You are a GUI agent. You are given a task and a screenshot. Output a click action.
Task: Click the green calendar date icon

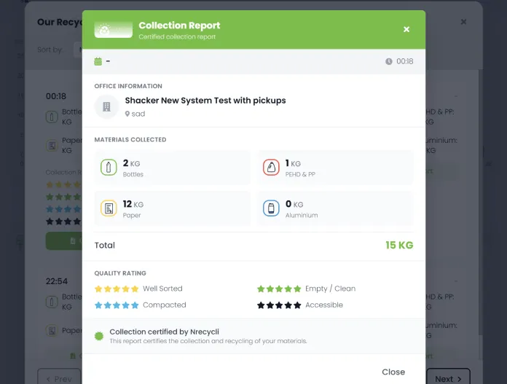[x=98, y=61]
